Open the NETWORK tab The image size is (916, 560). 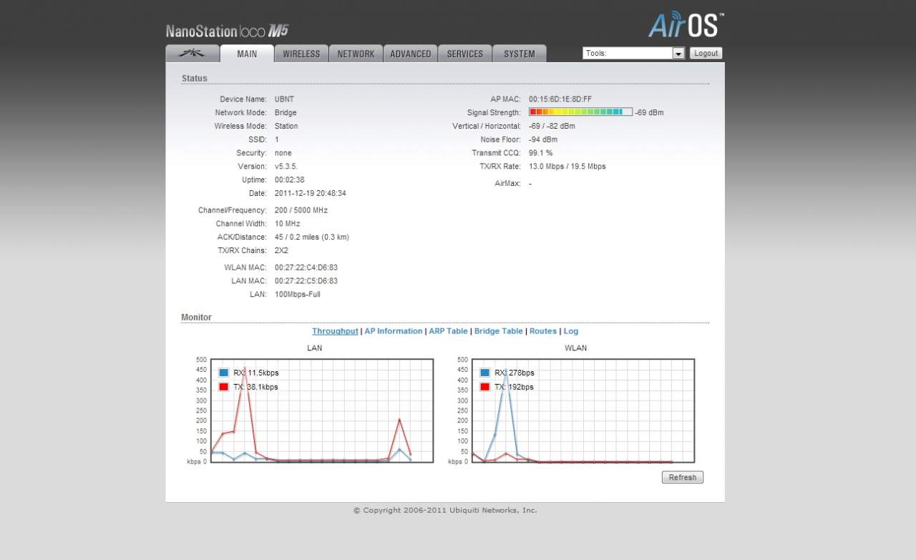[x=356, y=54]
